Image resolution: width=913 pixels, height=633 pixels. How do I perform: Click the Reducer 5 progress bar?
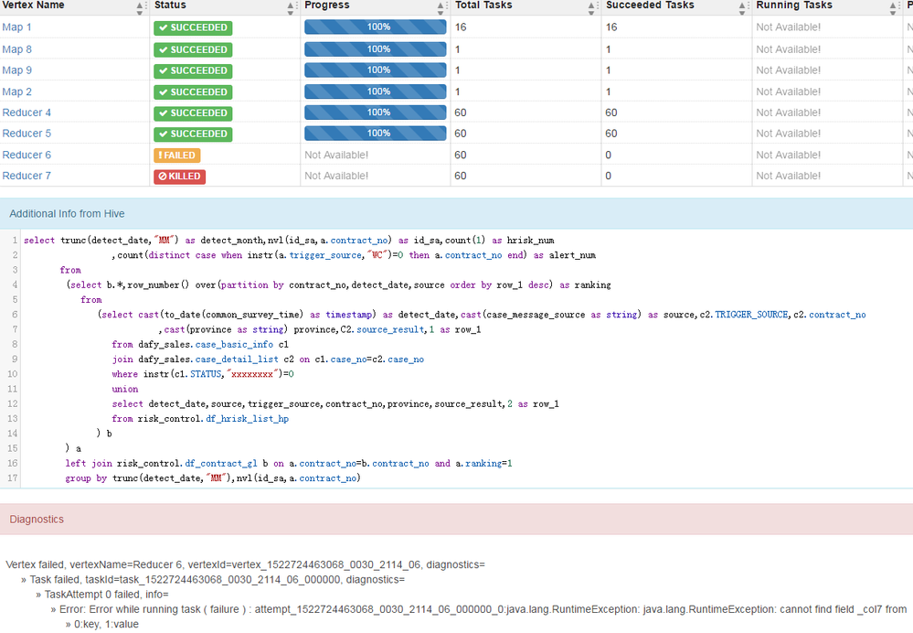tap(375, 134)
